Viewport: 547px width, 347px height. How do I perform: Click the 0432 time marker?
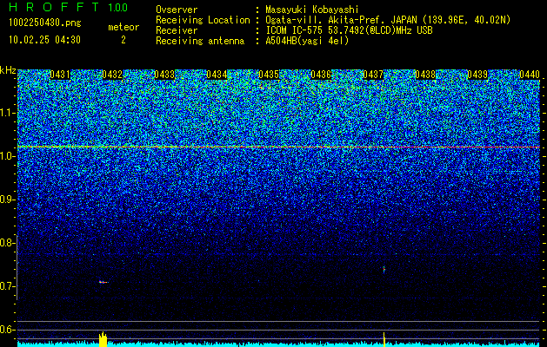click(112, 75)
